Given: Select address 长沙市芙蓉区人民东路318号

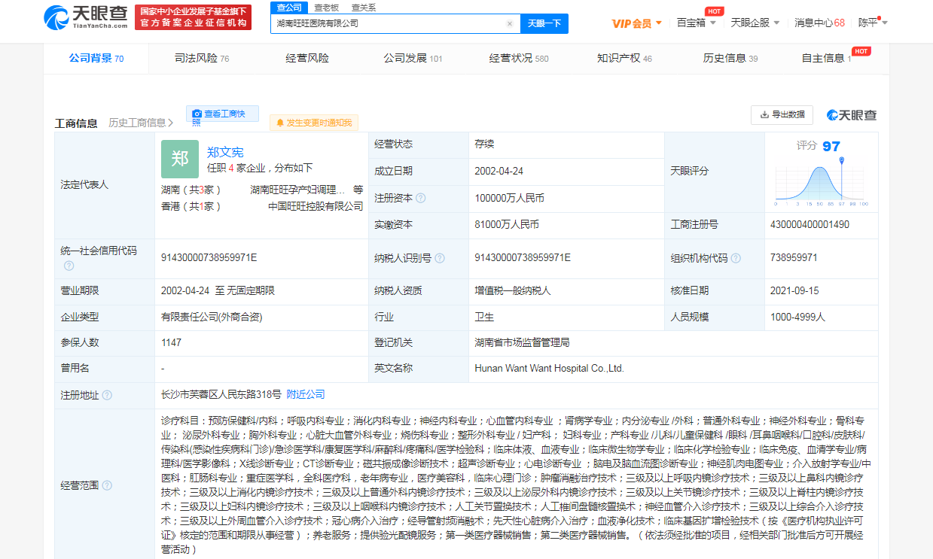Looking at the screenshot, I should [221, 394].
